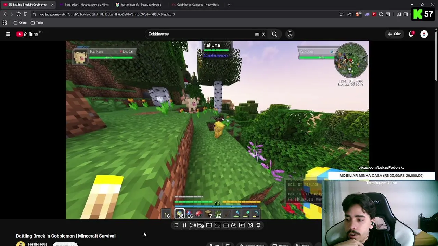The image size is (438, 246).
Task: Click the YouTube search magnifier button
Action: 274,34
